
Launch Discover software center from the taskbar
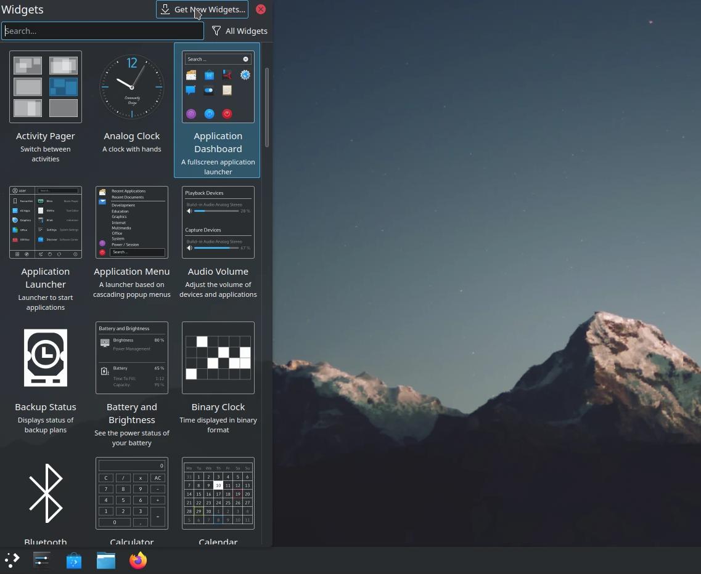73,559
